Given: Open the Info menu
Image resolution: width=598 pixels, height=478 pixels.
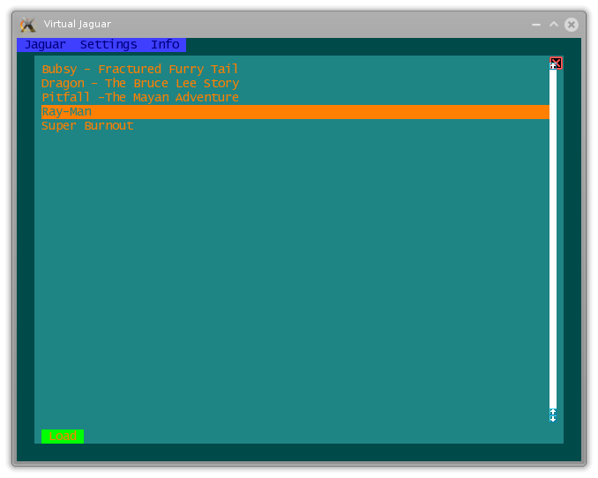Looking at the screenshot, I should pos(165,45).
